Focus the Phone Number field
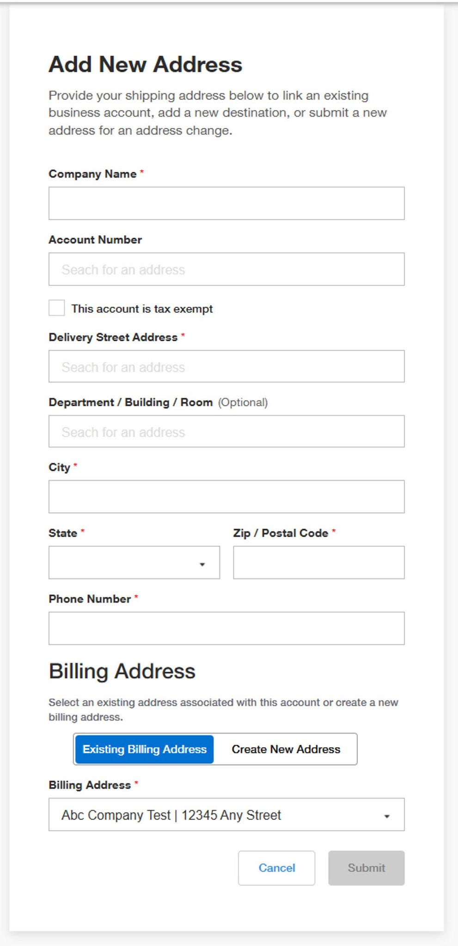 (226, 627)
